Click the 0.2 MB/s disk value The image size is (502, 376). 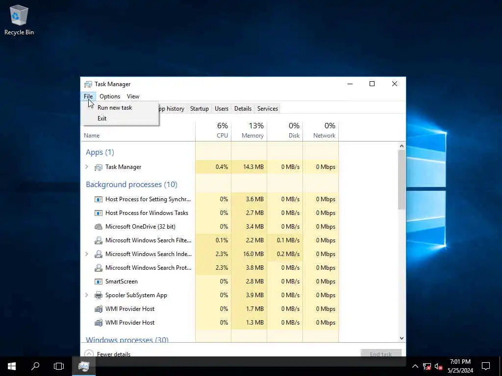[x=288, y=254]
